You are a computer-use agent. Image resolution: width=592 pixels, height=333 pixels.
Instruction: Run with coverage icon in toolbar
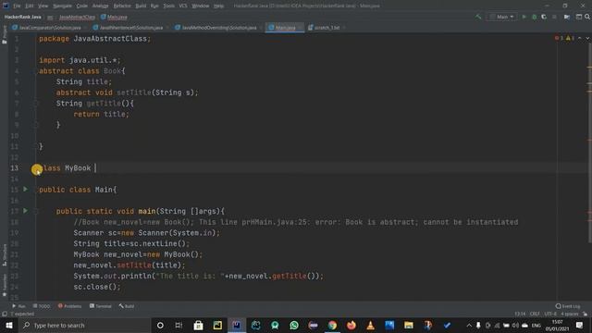pyautogui.click(x=544, y=17)
